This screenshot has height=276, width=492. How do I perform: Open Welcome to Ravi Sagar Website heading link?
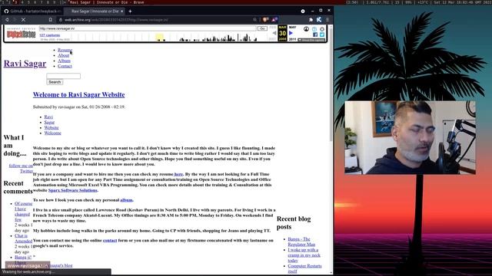tap(78, 94)
